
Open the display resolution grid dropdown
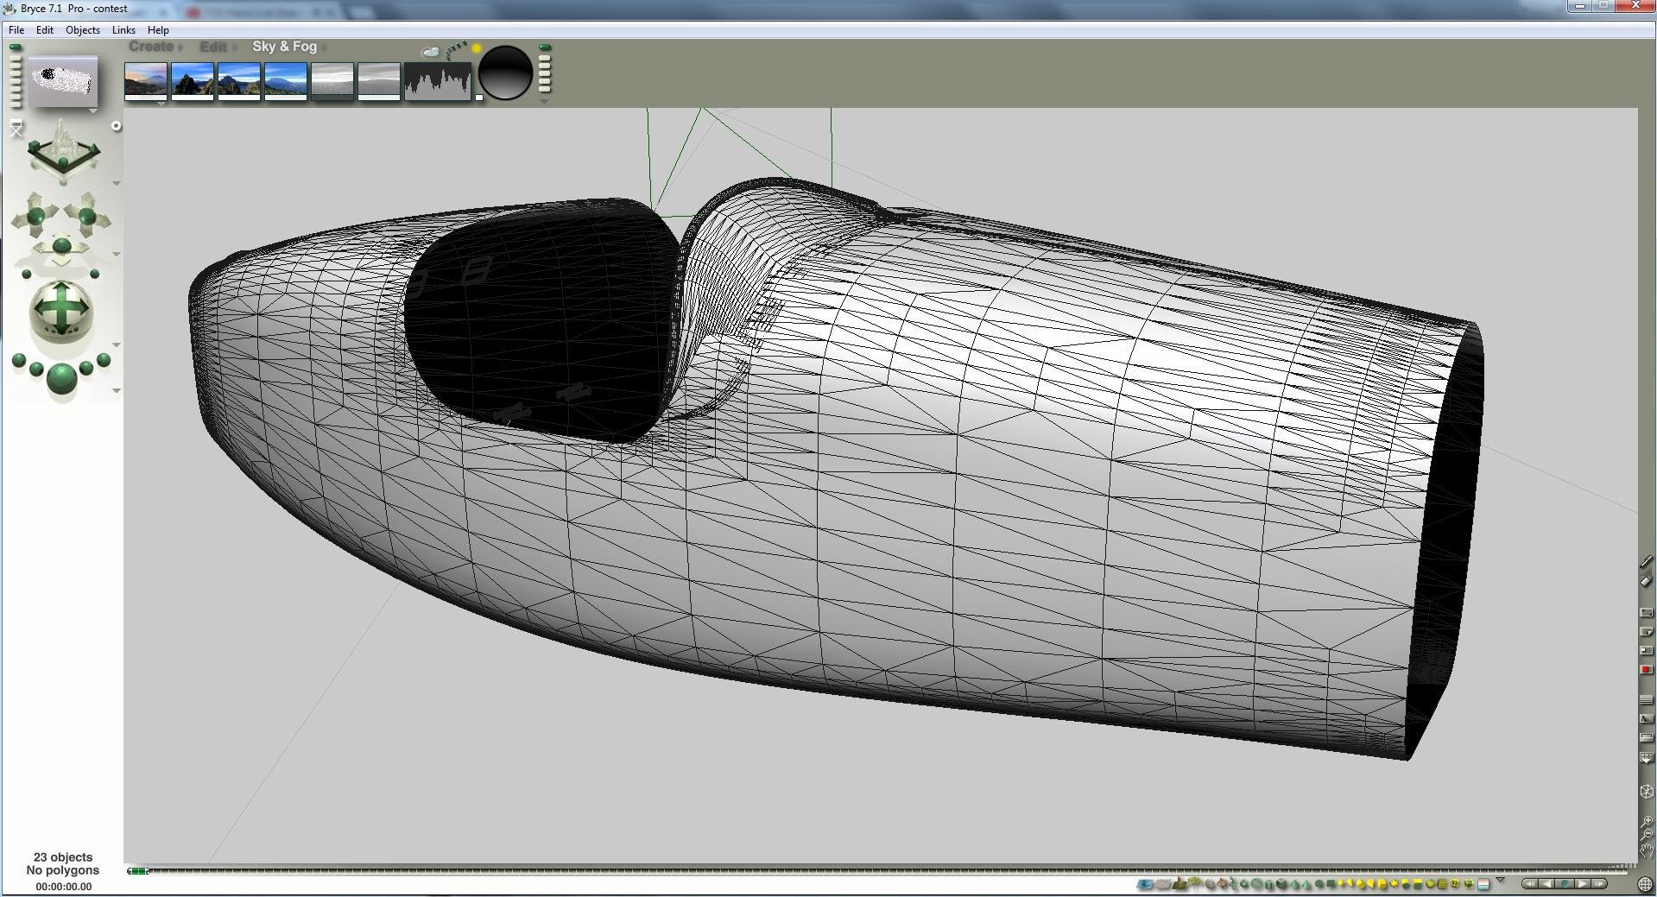tap(1646, 758)
